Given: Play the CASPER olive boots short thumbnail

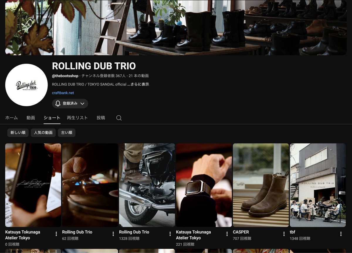Looking at the screenshot, I should point(261,185).
